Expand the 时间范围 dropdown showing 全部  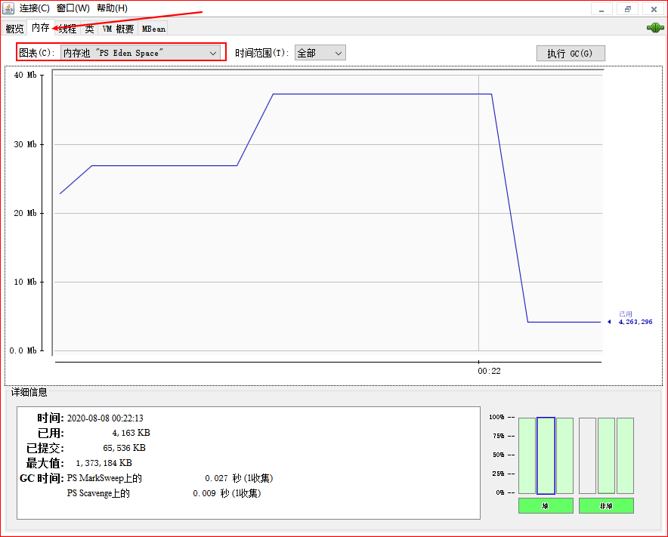pyautogui.click(x=320, y=53)
